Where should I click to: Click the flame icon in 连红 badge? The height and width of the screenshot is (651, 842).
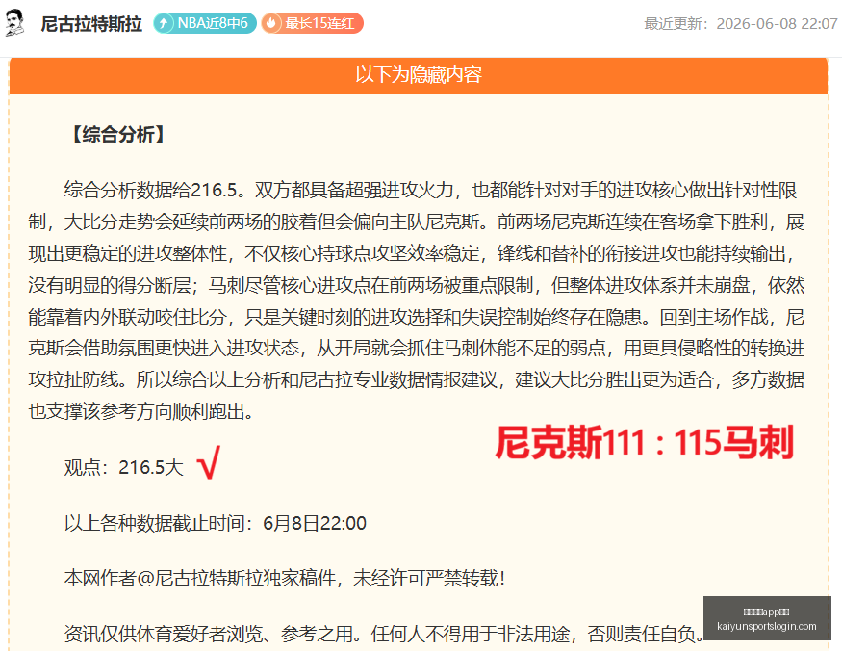click(x=271, y=23)
